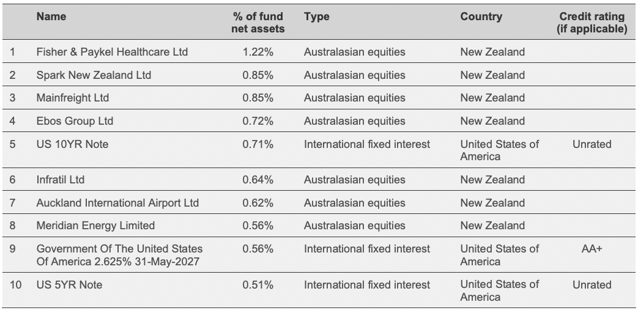Select Ebos Group Ltd row name
The image size is (638, 313).
point(75,121)
